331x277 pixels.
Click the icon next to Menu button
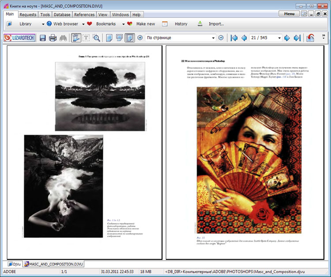[304, 14]
